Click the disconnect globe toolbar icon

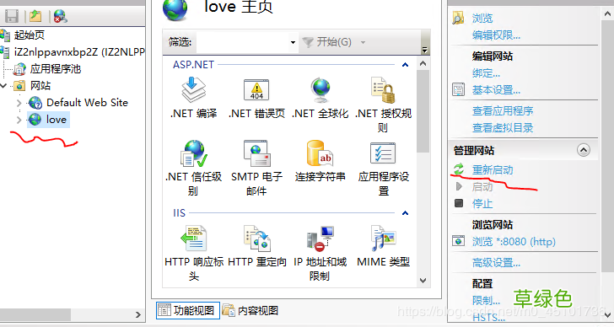[x=60, y=16]
